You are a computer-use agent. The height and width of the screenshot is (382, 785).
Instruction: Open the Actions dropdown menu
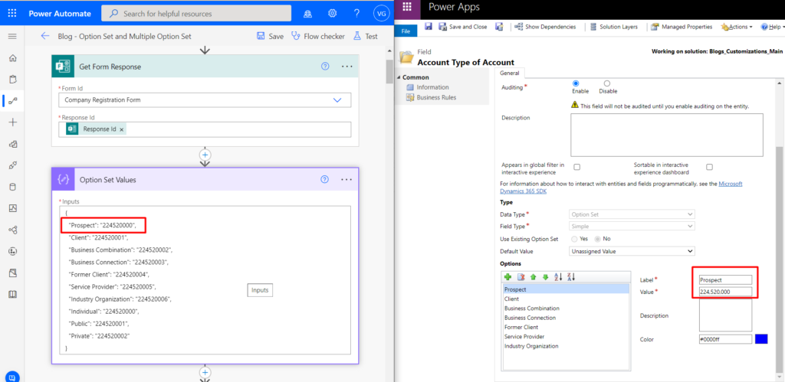pyautogui.click(x=737, y=27)
